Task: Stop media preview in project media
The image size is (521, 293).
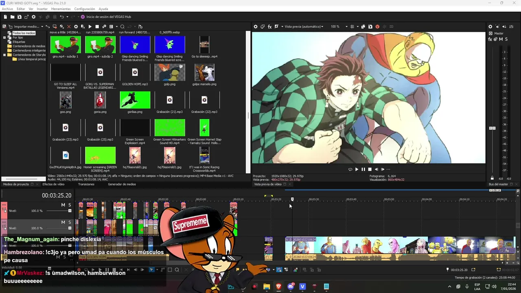Action: point(97,26)
